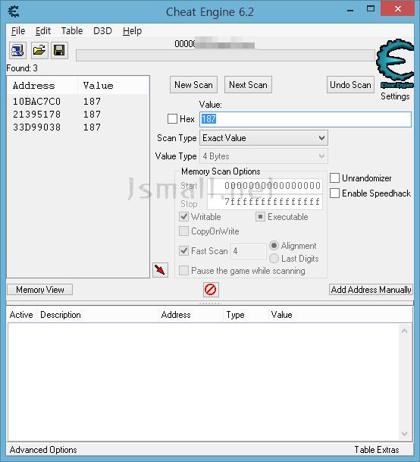Select the Last Digits radio button
Viewport: 420px width, 462px height.
click(x=274, y=259)
